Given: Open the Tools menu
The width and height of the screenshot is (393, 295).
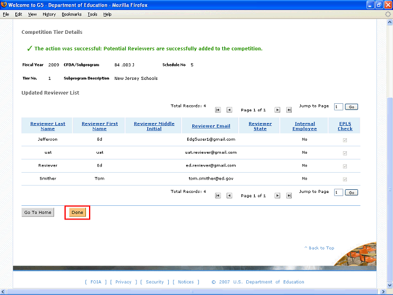Looking at the screenshot, I should click(92, 14).
